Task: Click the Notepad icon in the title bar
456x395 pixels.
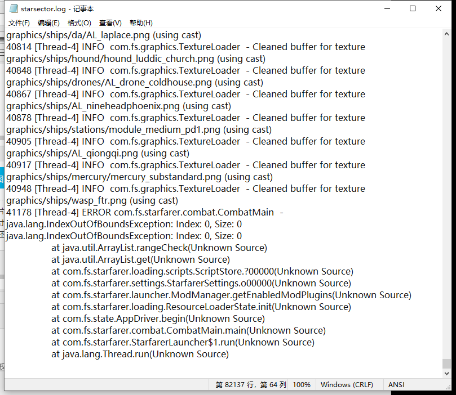Action: click(12, 8)
